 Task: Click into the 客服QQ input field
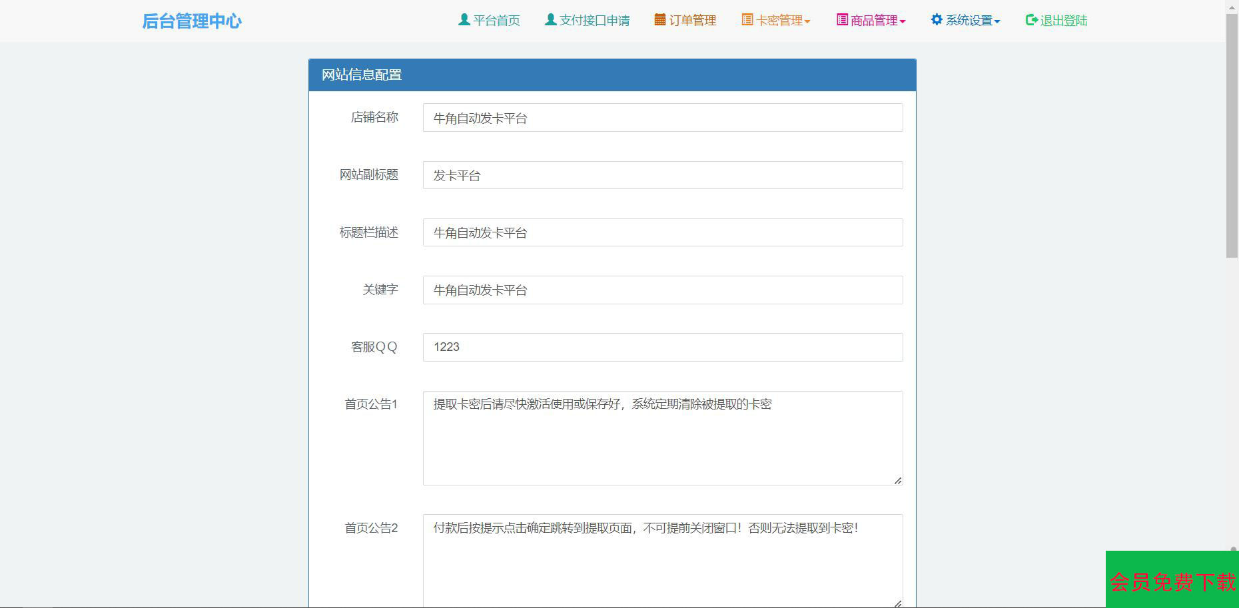point(662,347)
